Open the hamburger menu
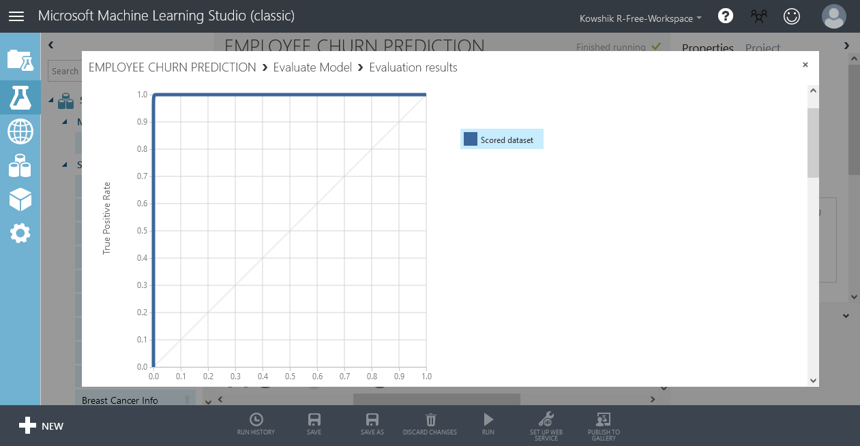The image size is (860, 446). click(x=16, y=16)
